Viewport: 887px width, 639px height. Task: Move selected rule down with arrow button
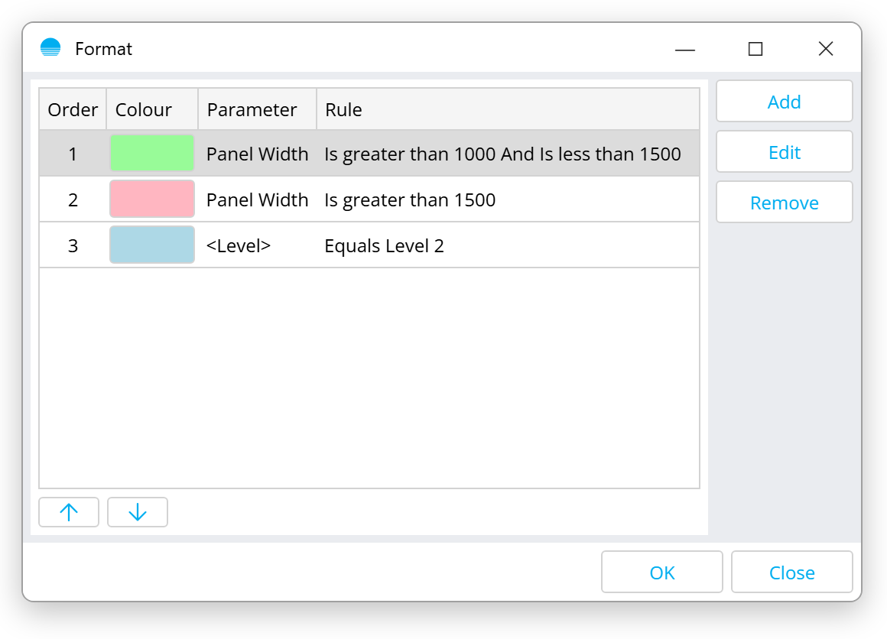tap(138, 512)
